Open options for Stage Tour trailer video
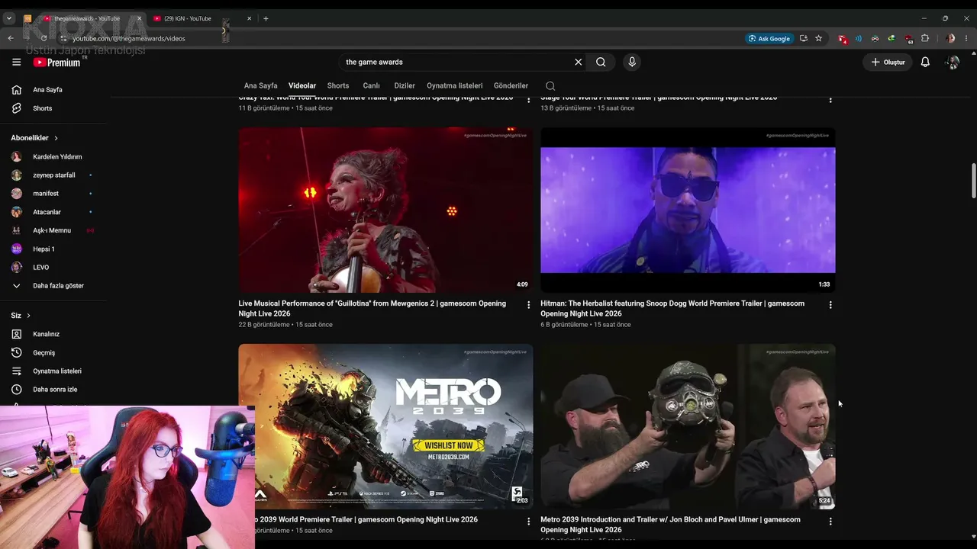 pos(830,100)
